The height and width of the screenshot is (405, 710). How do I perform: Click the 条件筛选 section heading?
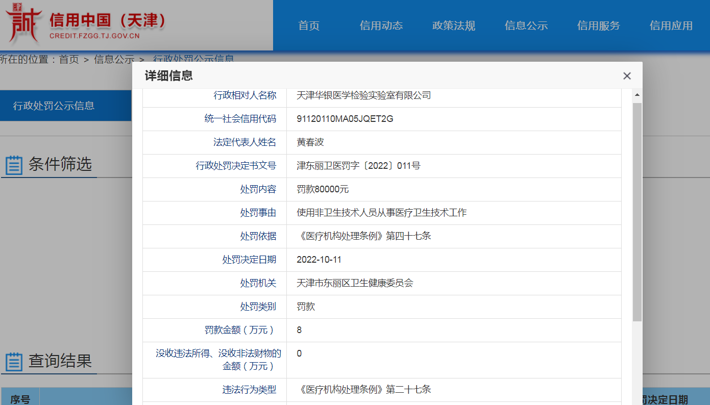(x=60, y=164)
